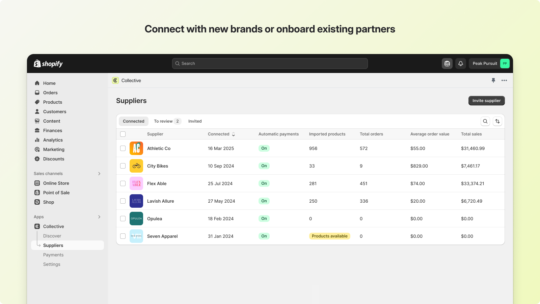
Task: Pin the Collective app
Action: click(x=493, y=80)
